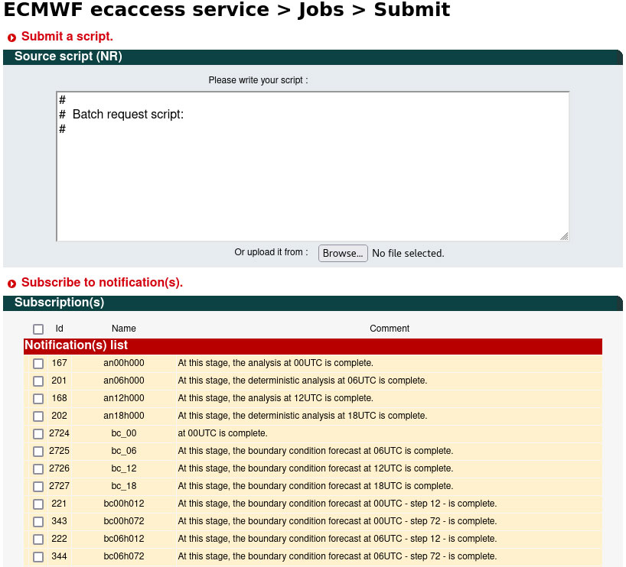Check the bc_12 subscription box
626x567 pixels.
[x=38, y=468]
